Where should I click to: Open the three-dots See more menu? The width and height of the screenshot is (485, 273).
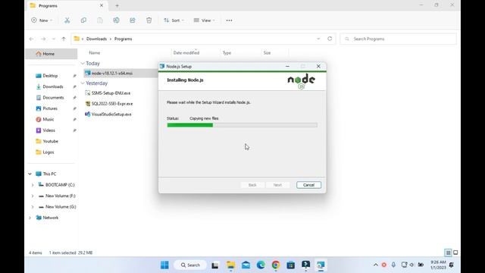(x=229, y=20)
